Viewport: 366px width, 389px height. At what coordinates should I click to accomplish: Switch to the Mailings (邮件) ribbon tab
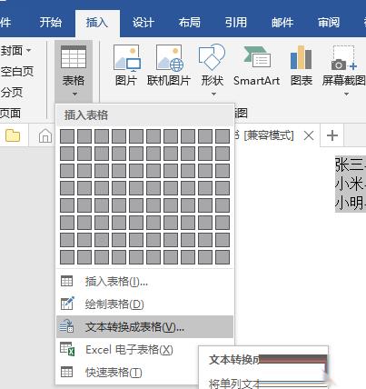point(282,23)
